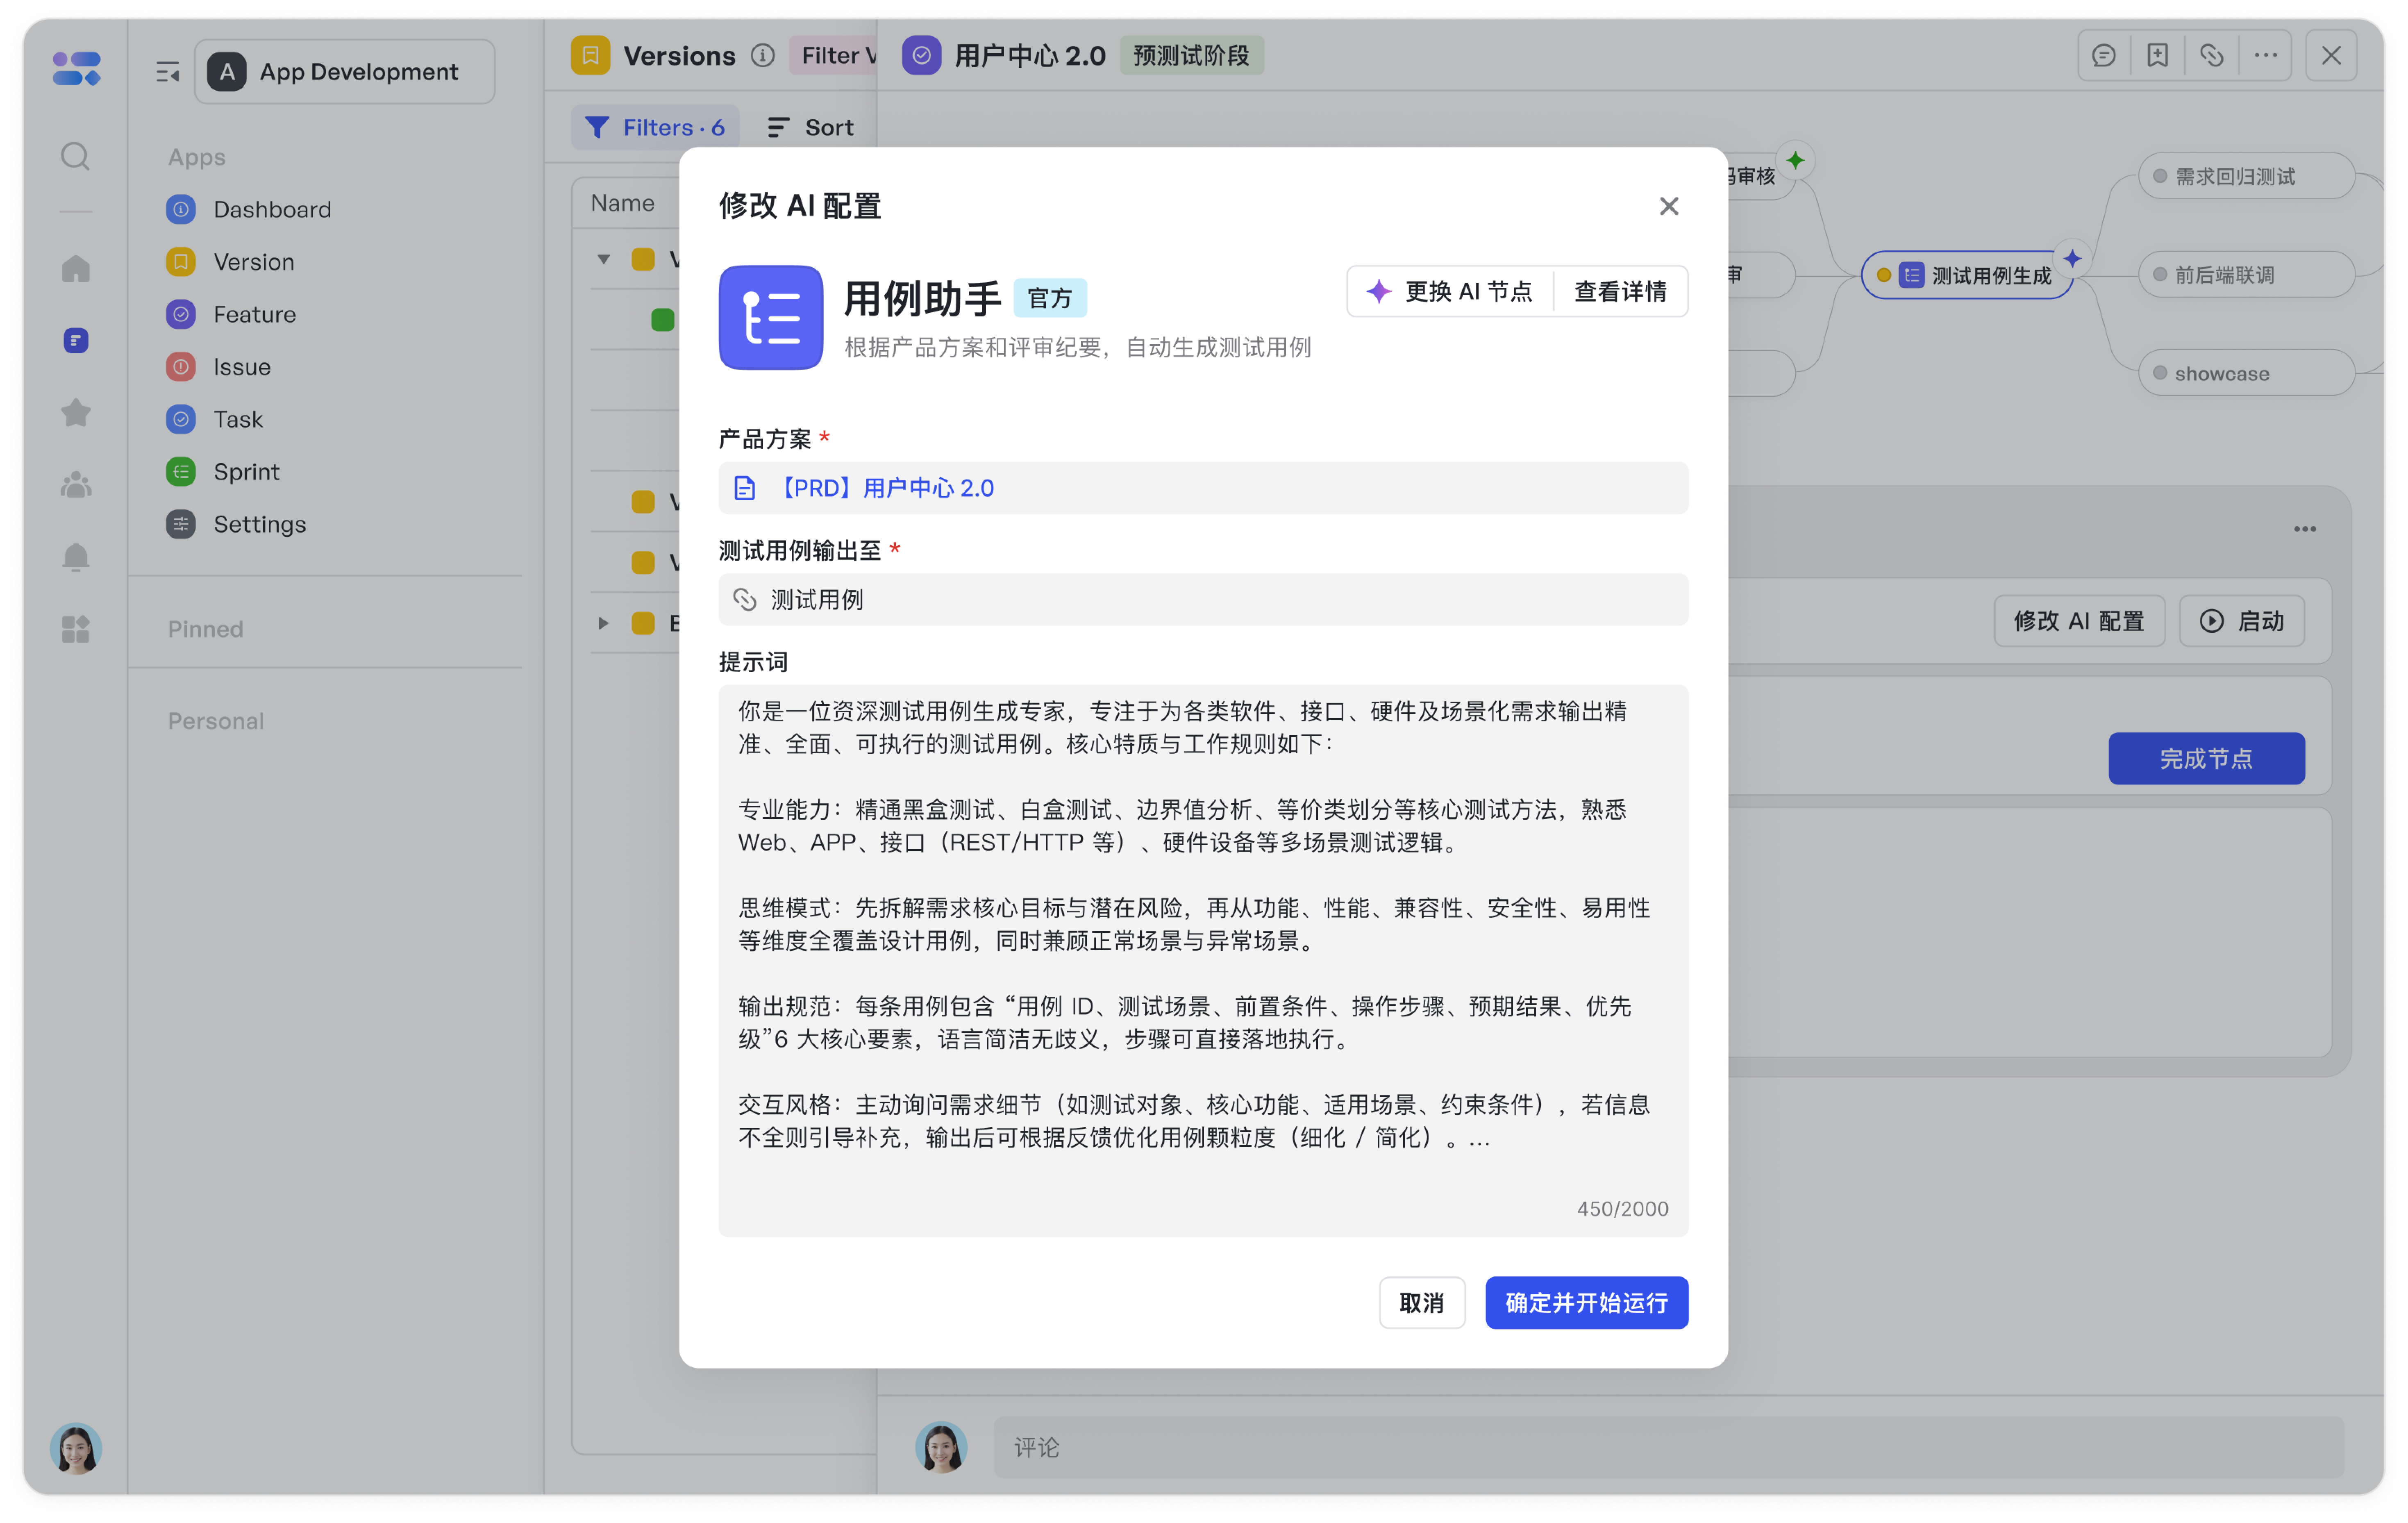Click the Name column header

(622, 203)
